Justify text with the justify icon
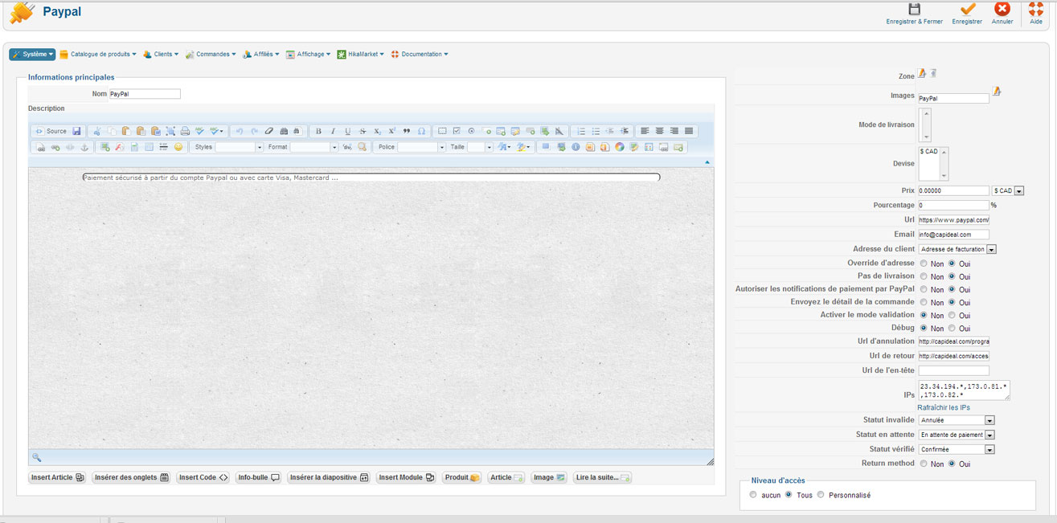1057x523 pixels. 689,131
